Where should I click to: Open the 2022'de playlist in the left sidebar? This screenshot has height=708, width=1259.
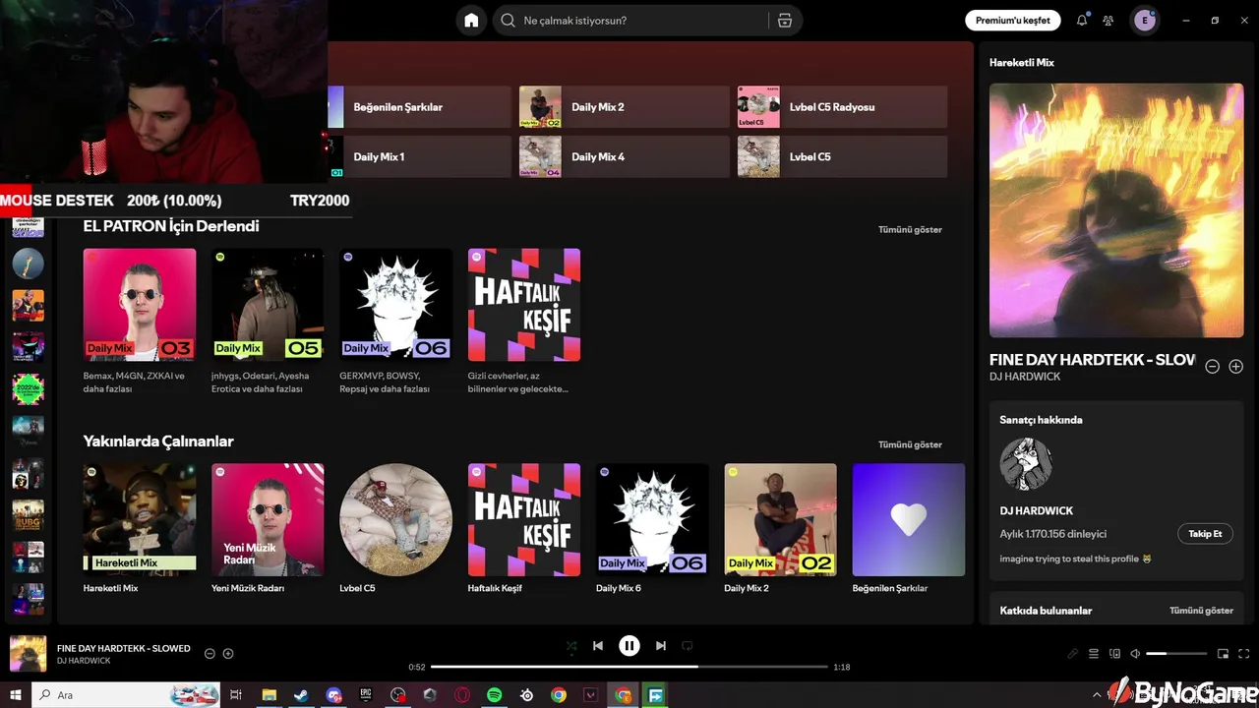28,388
